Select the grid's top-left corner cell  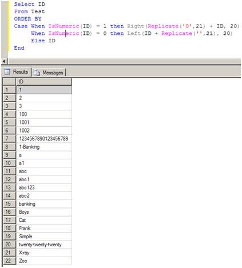point(9,82)
